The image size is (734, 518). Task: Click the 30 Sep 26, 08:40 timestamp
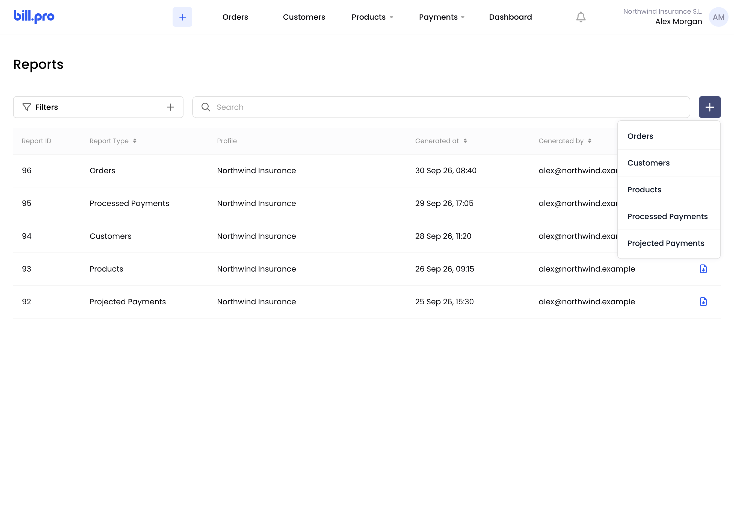click(x=446, y=170)
